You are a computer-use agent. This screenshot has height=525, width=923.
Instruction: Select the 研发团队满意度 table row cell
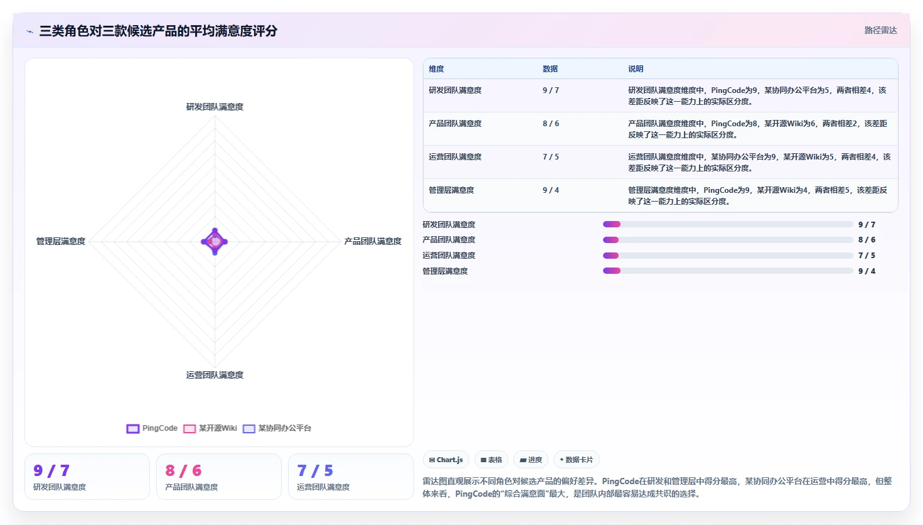(x=455, y=90)
